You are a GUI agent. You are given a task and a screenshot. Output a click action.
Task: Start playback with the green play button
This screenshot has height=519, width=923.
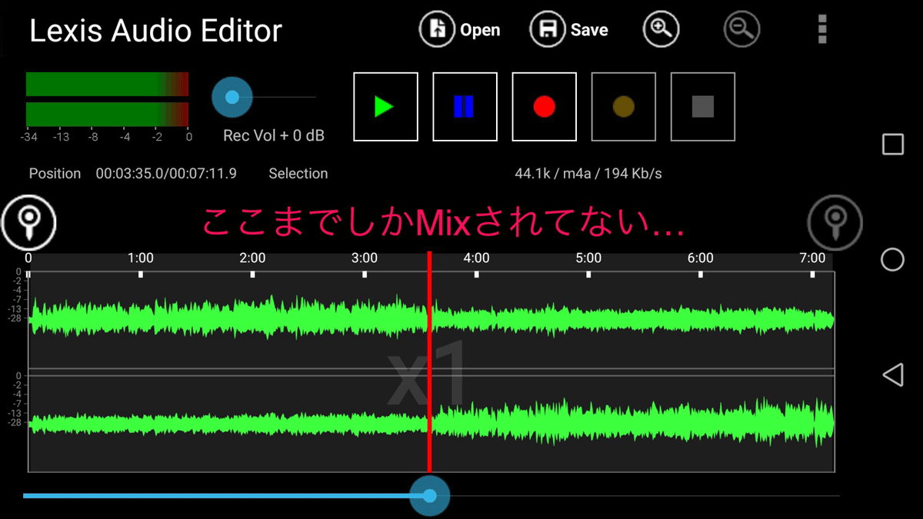[385, 107]
